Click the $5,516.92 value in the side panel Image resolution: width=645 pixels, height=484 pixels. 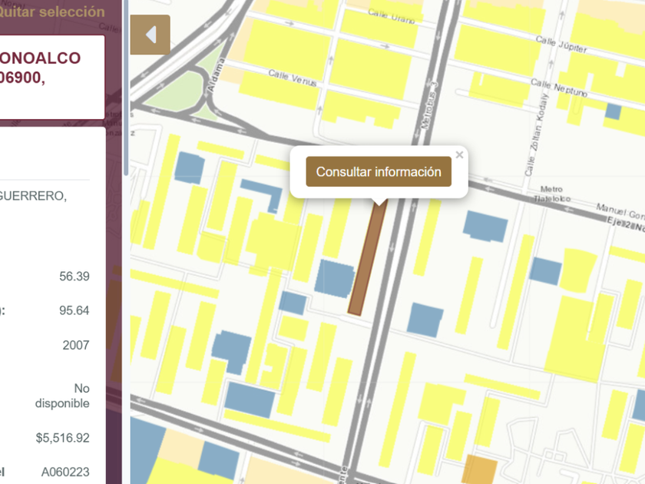[x=62, y=438]
